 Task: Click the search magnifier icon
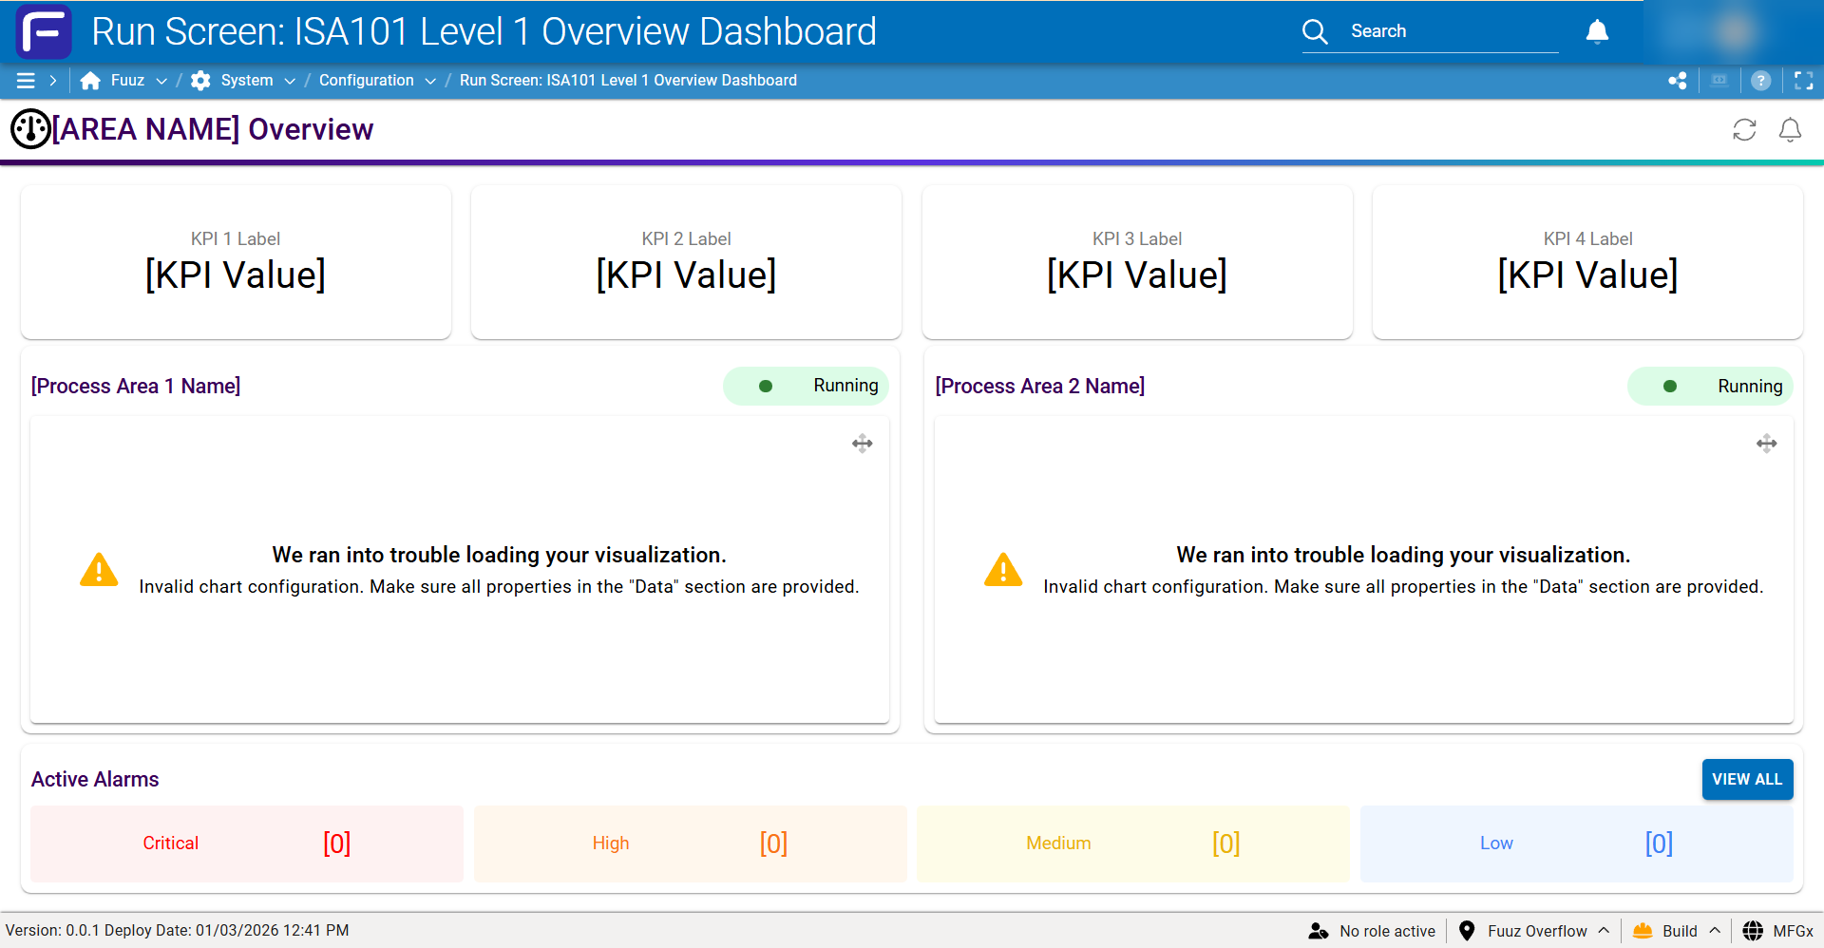click(1316, 30)
